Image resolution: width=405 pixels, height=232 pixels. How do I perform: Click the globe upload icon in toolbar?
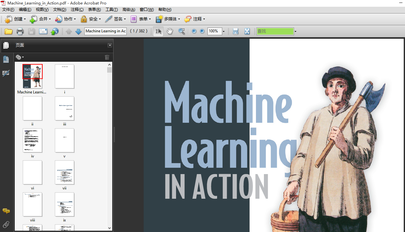coord(55,31)
